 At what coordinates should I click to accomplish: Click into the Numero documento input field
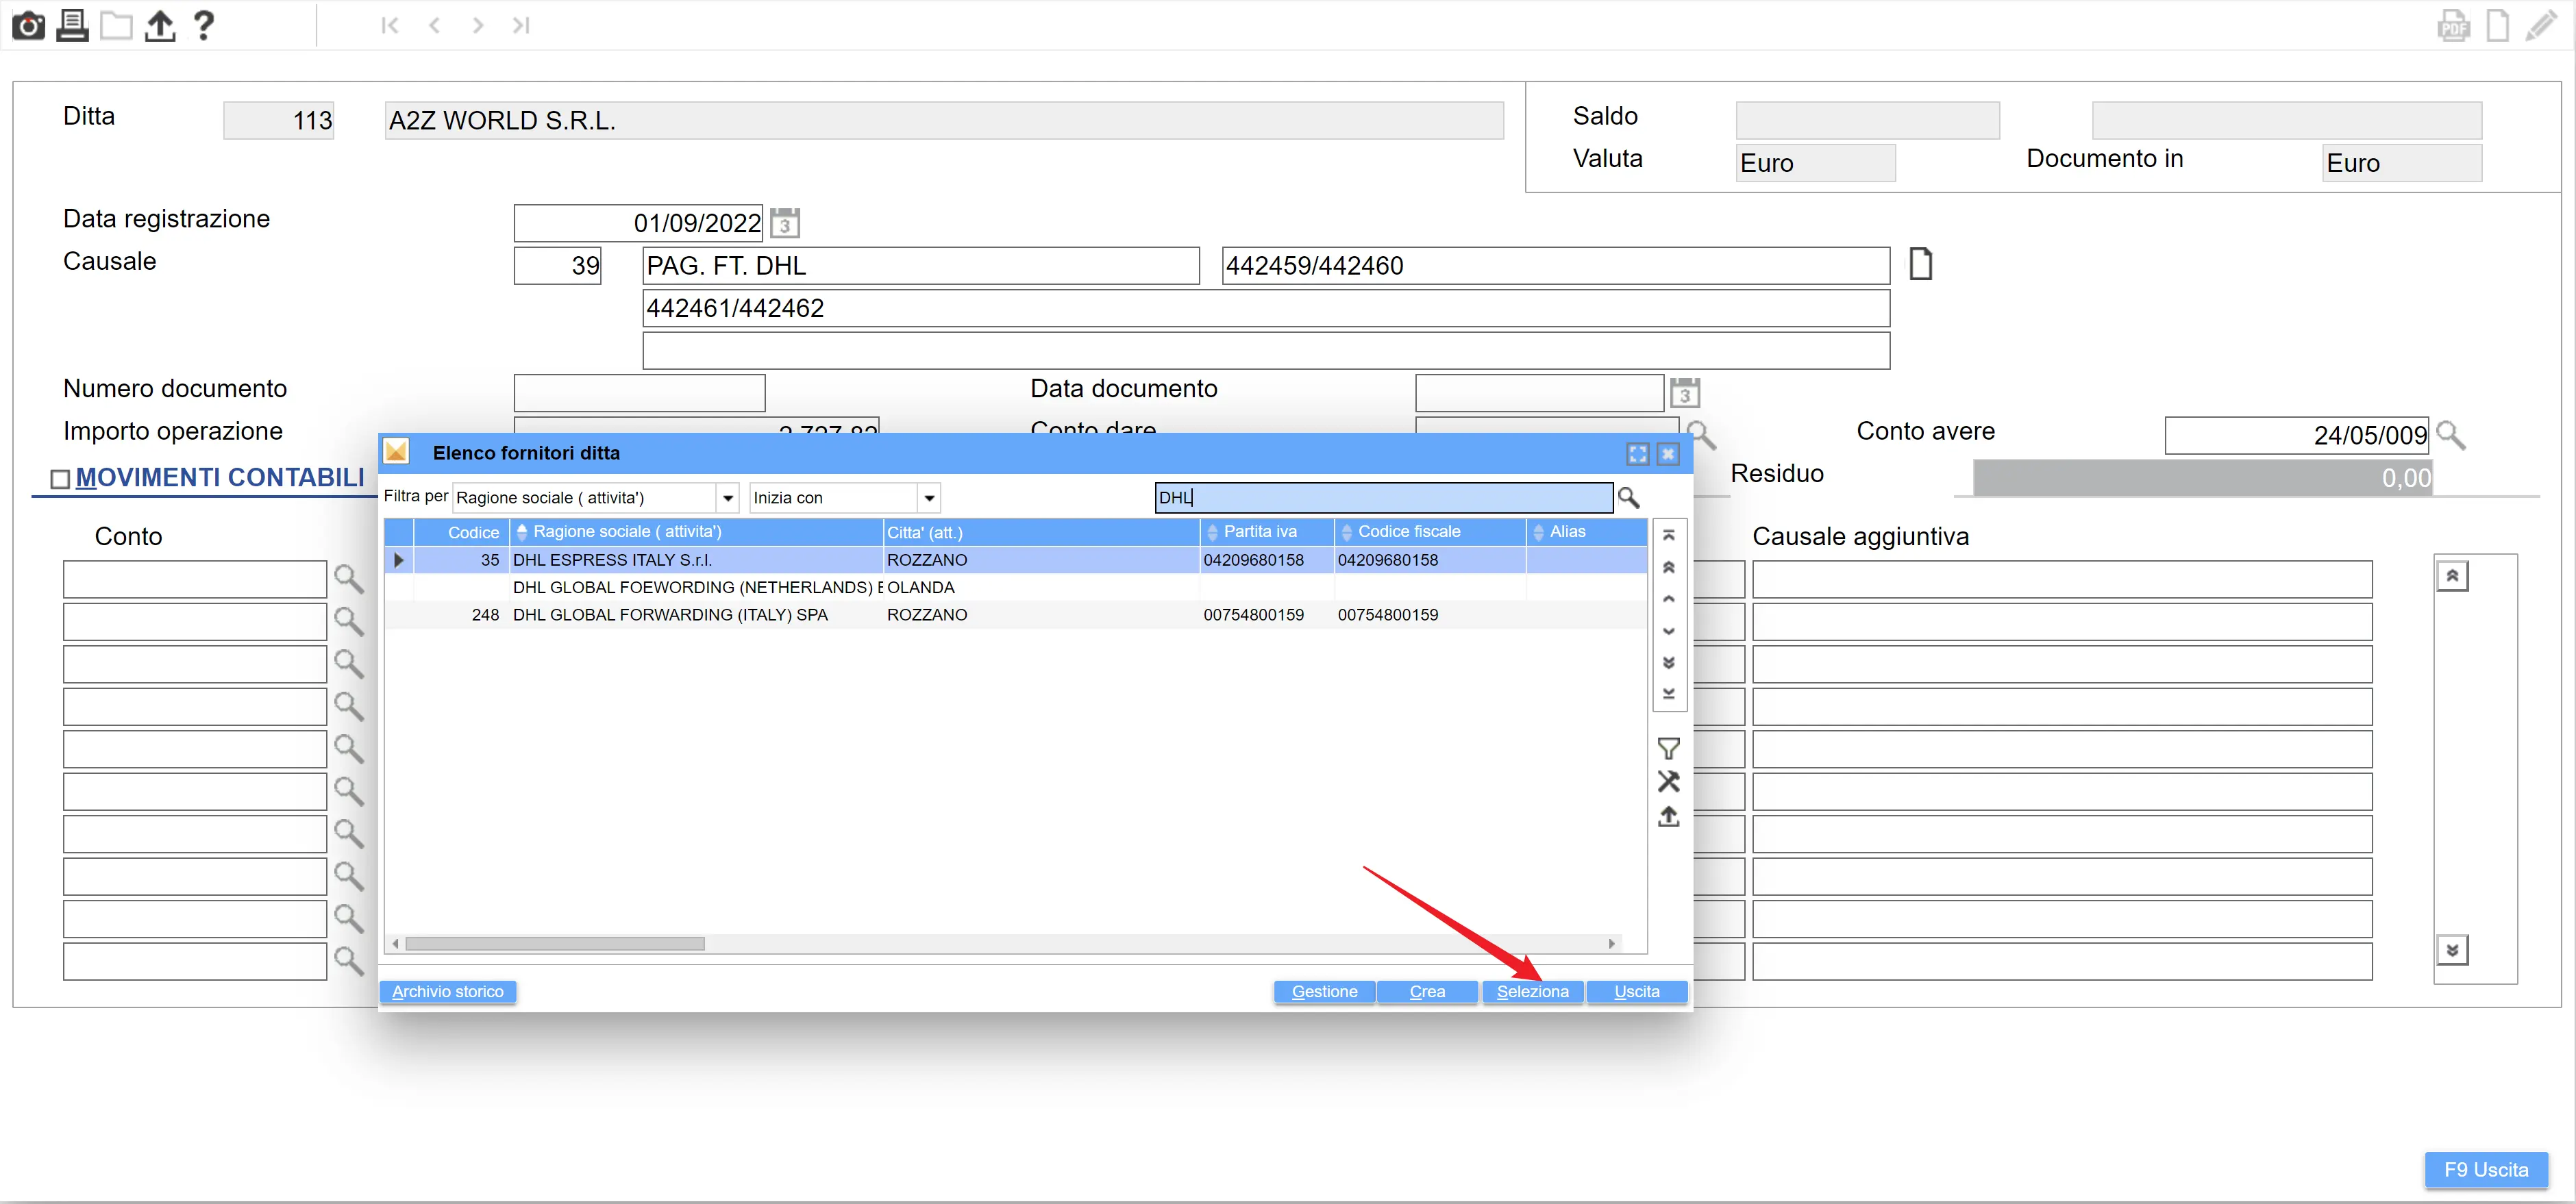coord(639,393)
